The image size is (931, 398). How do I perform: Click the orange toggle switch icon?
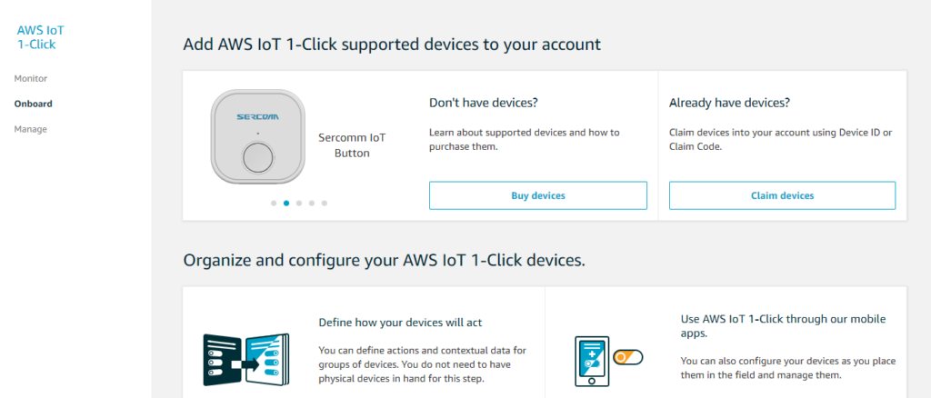coord(628,358)
